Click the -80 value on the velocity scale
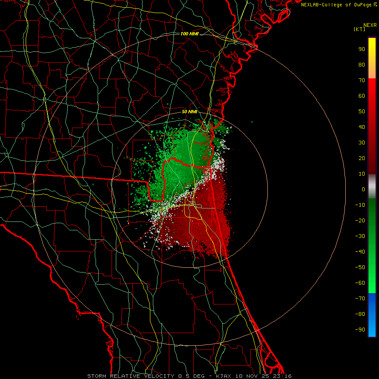379x379 pixels. click(360, 314)
